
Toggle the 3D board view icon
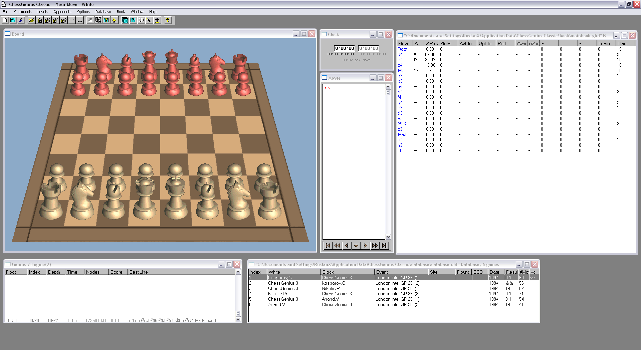click(x=141, y=20)
